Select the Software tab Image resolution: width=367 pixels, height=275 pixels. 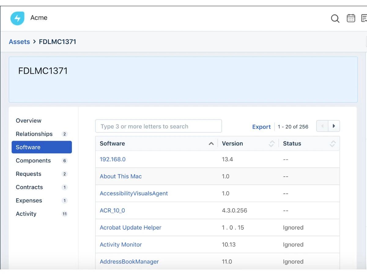tap(42, 147)
